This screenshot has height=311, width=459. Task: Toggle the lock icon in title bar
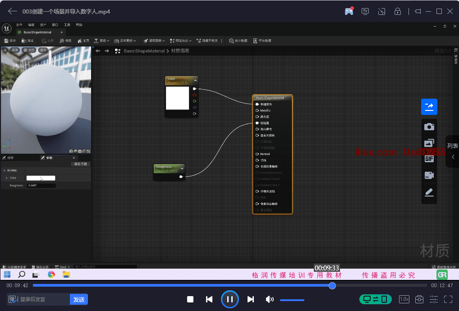pyautogui.click(x=398, y=11)
